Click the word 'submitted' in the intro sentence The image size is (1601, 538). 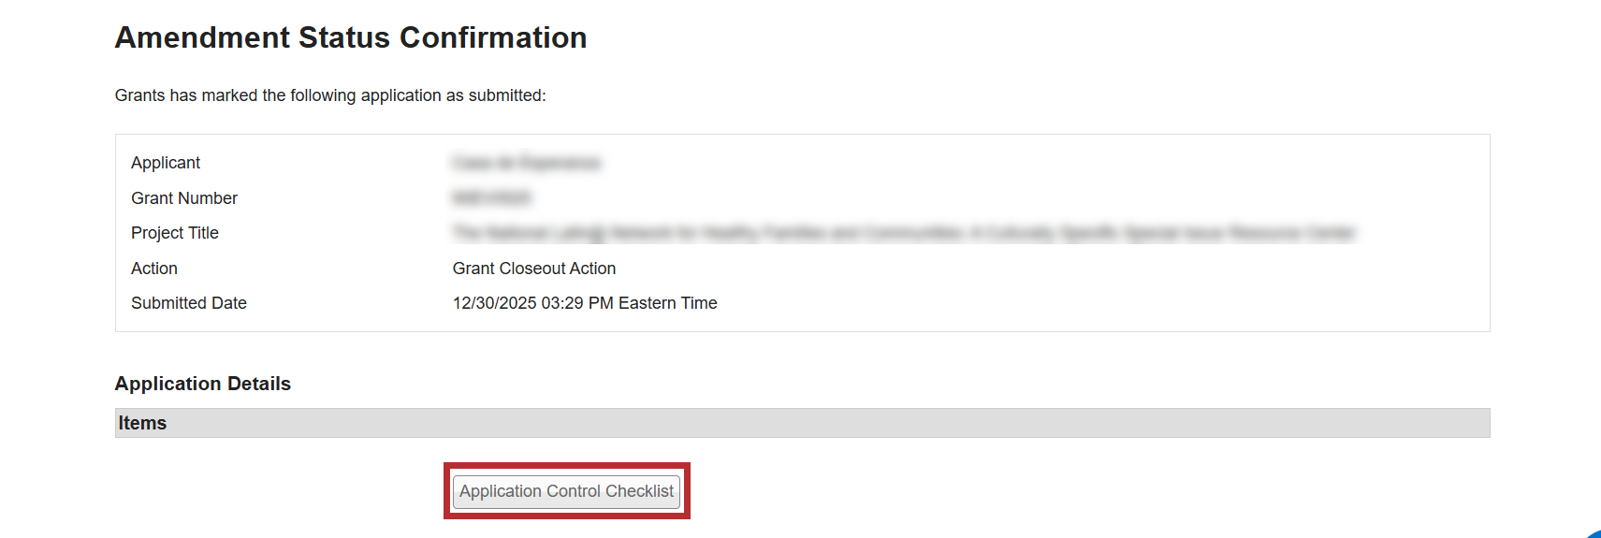click(x=504, y=95)
